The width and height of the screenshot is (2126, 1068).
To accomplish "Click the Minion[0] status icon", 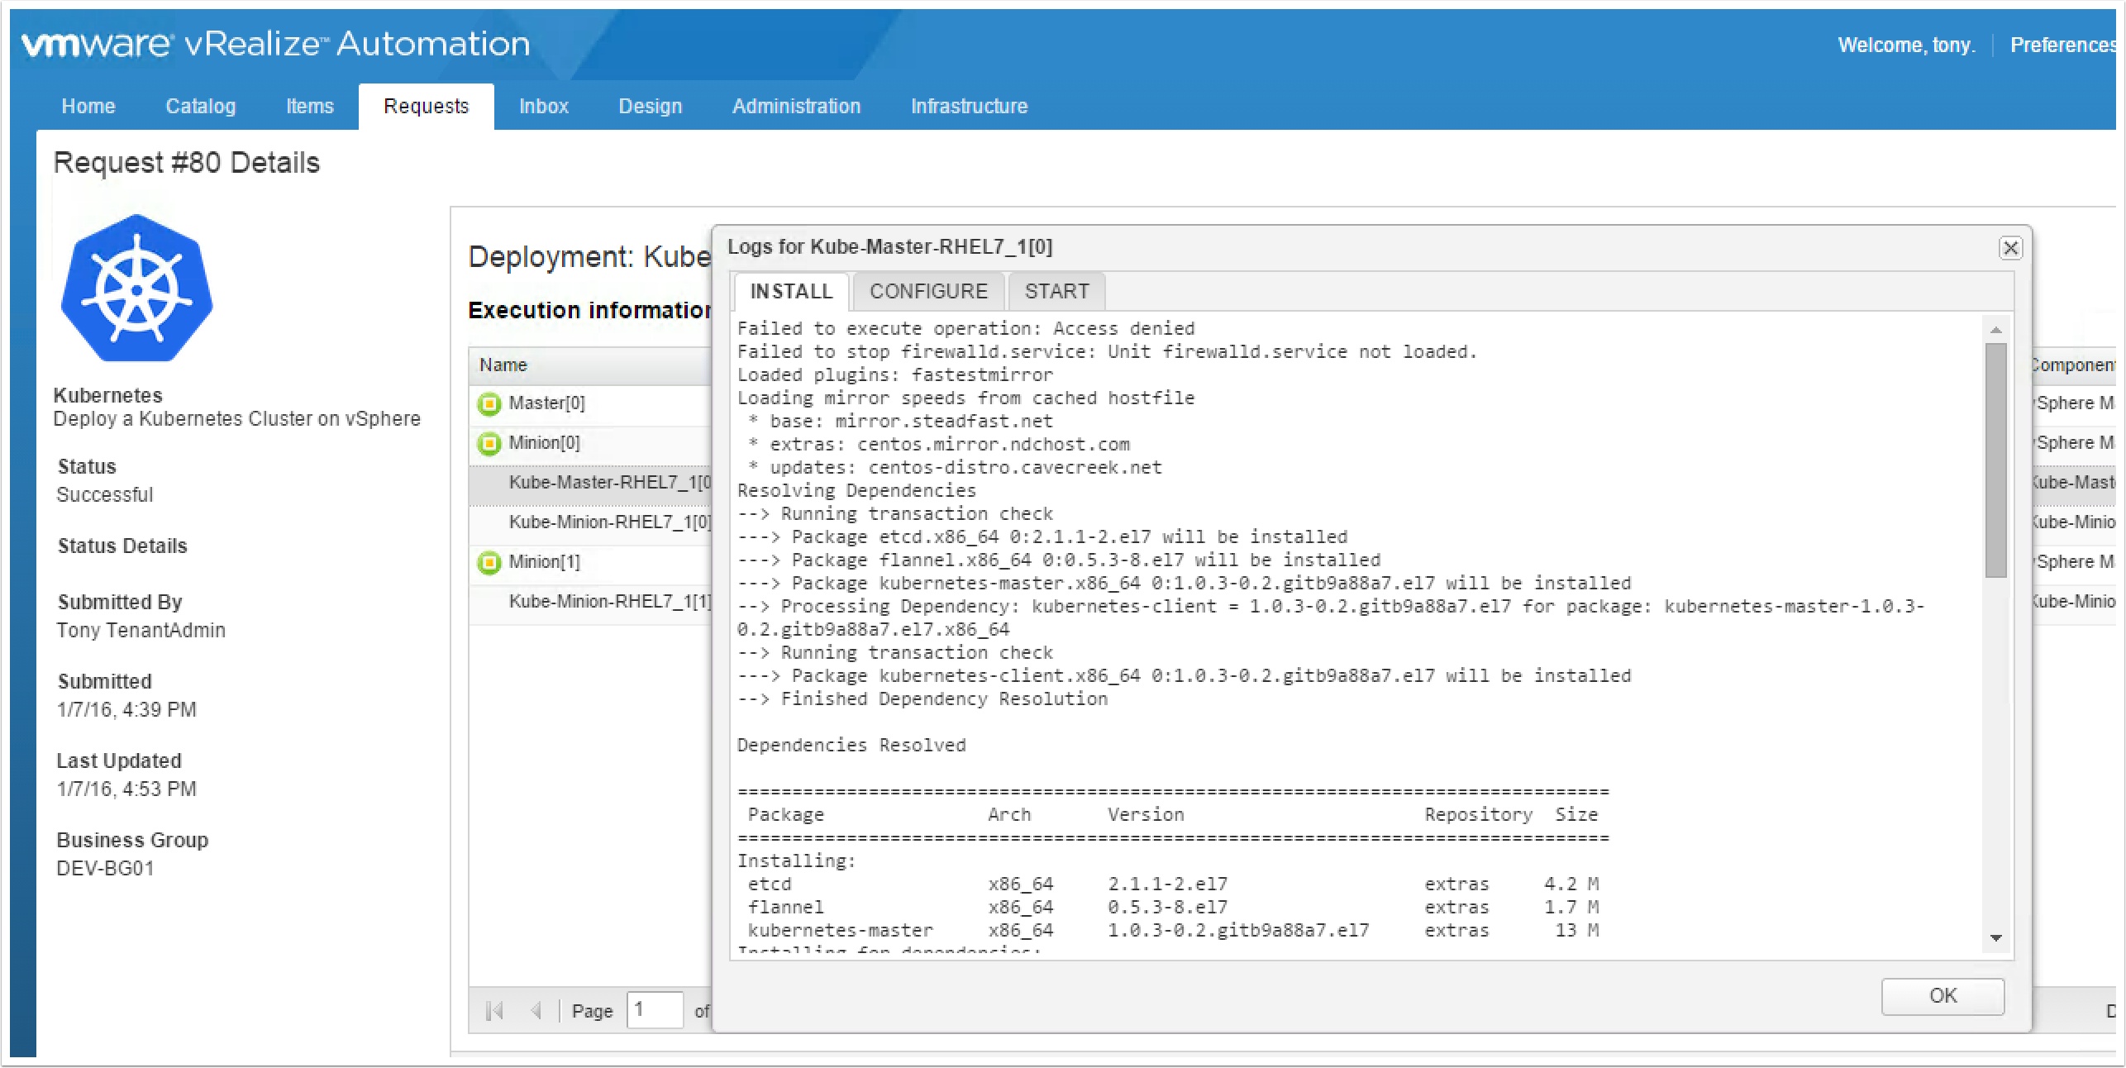I will pyautogui.click(x=489, y=443).
